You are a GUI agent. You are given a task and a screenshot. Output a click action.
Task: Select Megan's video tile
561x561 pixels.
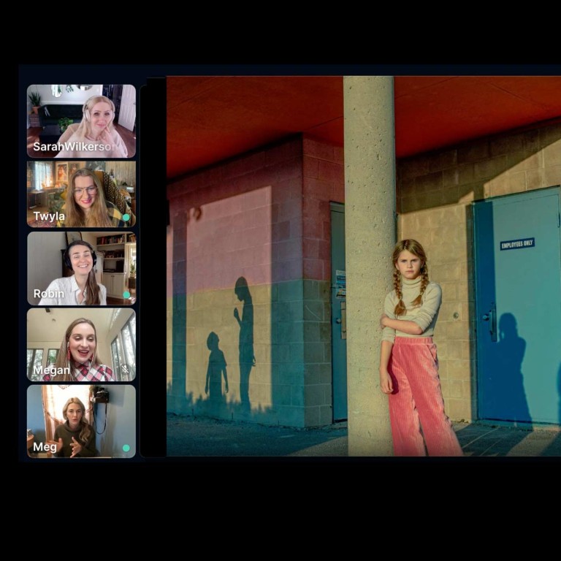(81, 345)
